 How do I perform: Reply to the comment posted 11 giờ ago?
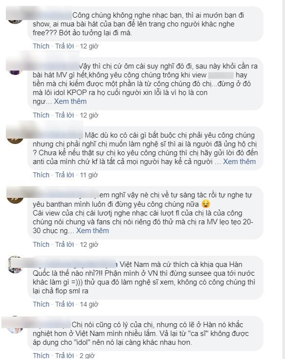[x=65, y=175]
